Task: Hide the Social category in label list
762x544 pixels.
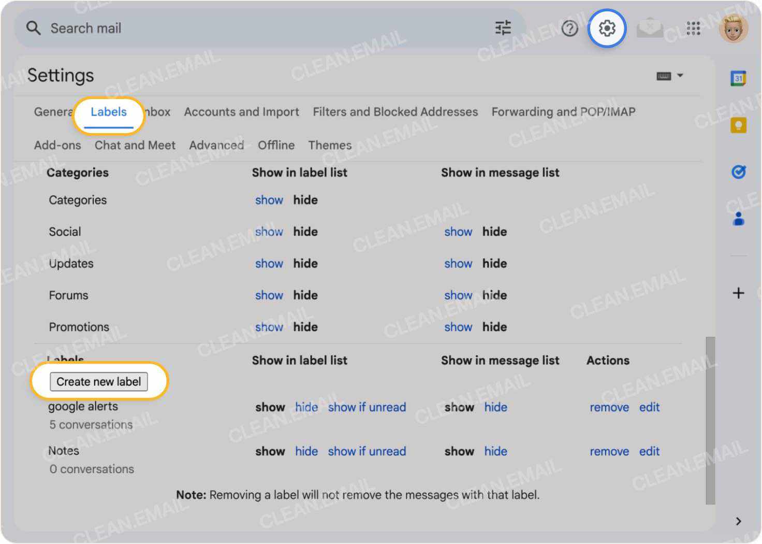Action: [x=305, y=232]
